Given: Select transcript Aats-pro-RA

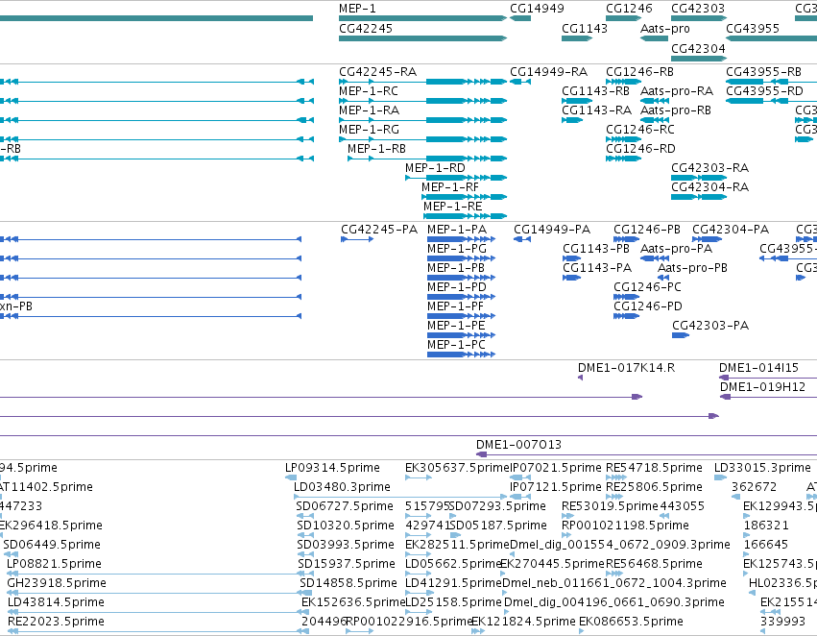Looking at the screenshot, I should click(x=655, y=101).
